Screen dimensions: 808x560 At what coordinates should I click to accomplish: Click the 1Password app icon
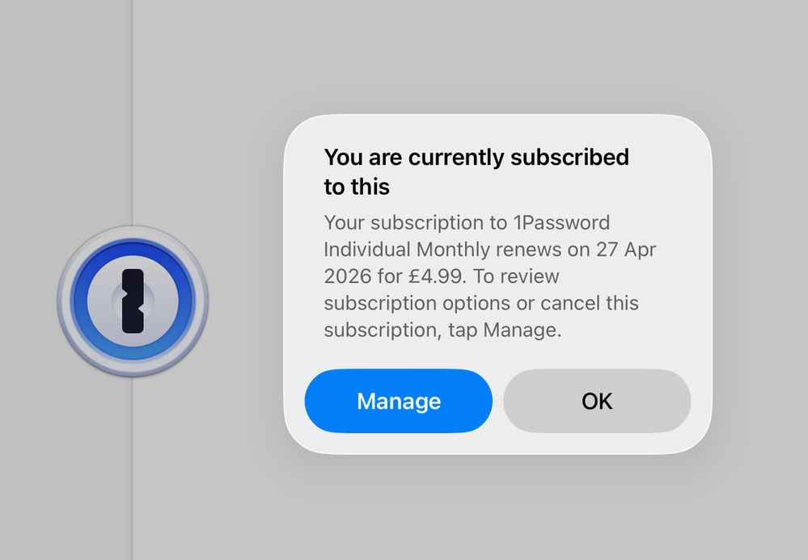coord(133,301)
